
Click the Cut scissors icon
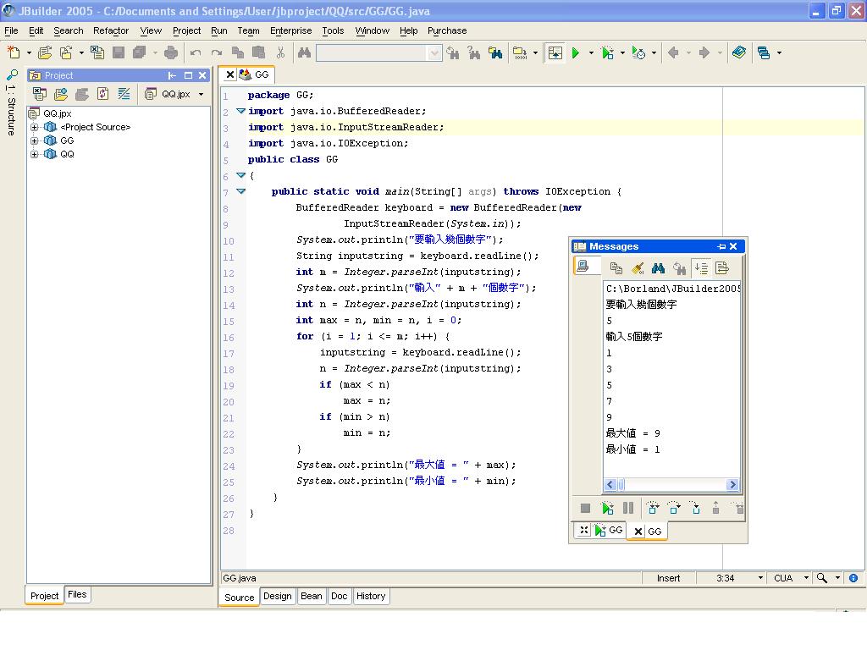pos(280,52)
